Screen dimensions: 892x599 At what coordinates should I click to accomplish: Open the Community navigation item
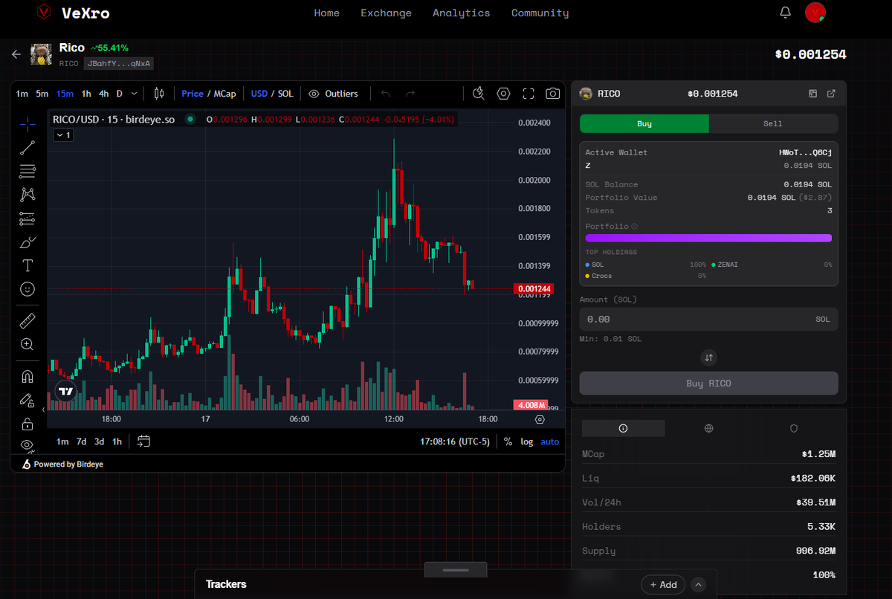pyautogui.click(x=540, y=13)
